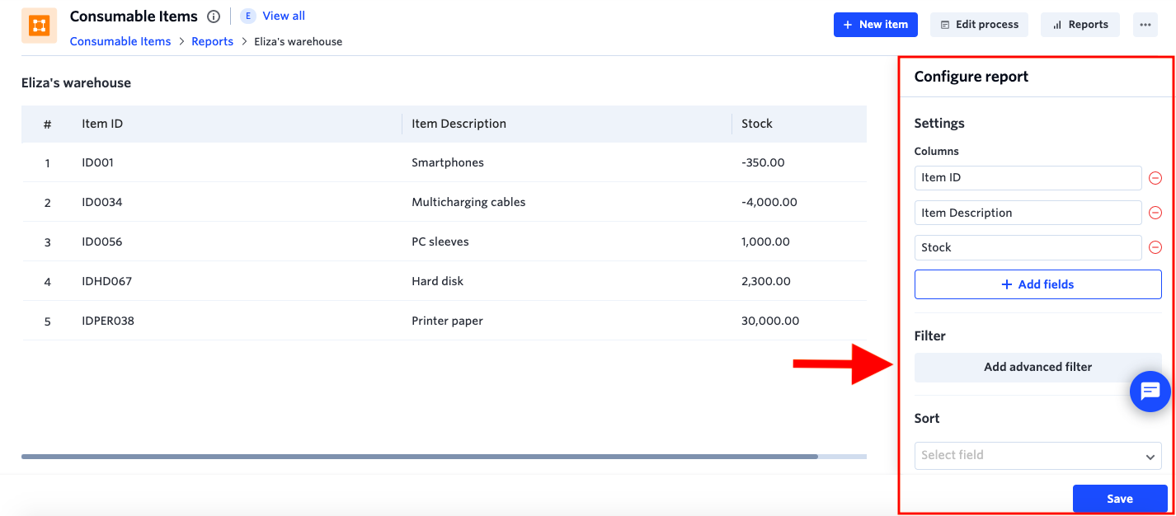The width and height of the screenshot is (1176, 516).
Task: Click the Printer paper cell
Action: coord(447,321)
